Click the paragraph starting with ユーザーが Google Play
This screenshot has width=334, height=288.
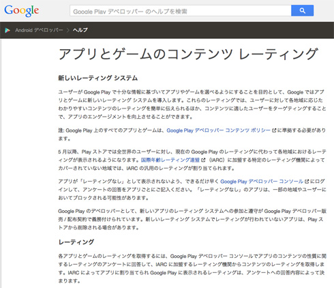click(x=192, y=104)
